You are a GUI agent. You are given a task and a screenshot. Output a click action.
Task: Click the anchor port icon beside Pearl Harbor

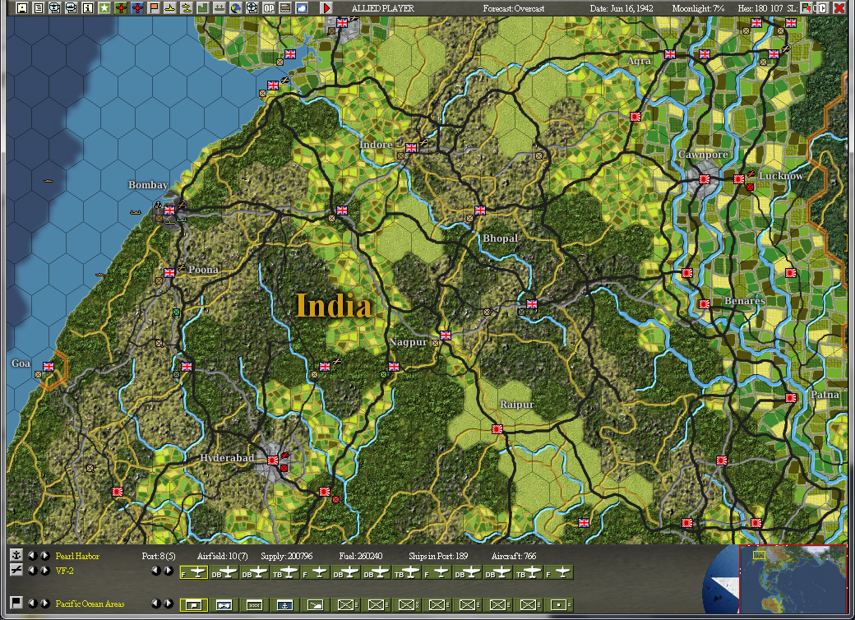pos(16,555)
